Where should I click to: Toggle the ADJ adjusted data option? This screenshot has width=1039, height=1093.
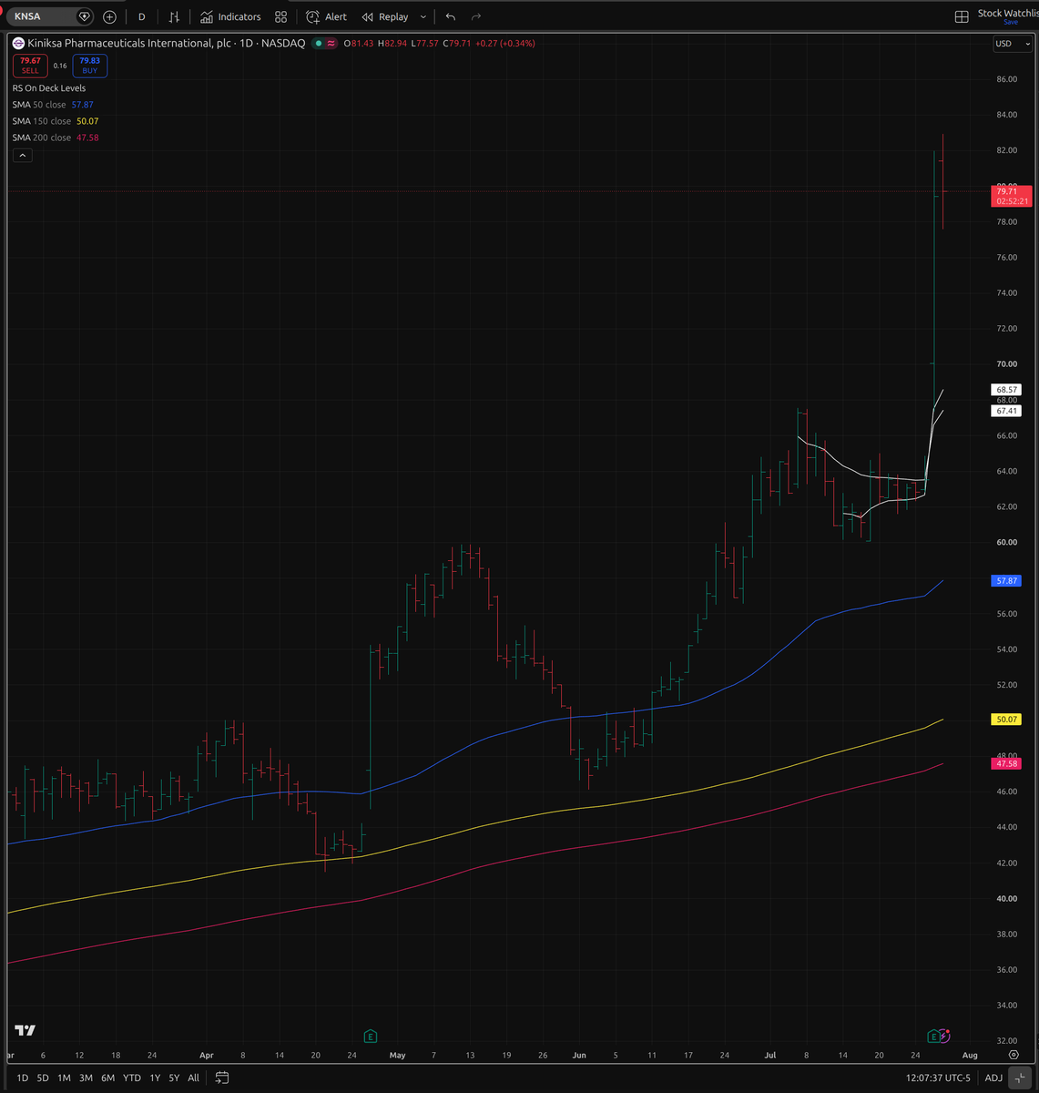(x=993, y=1078)
